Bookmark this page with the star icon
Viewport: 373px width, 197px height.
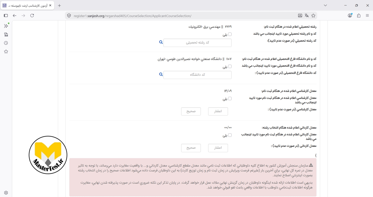coord(313,16)
